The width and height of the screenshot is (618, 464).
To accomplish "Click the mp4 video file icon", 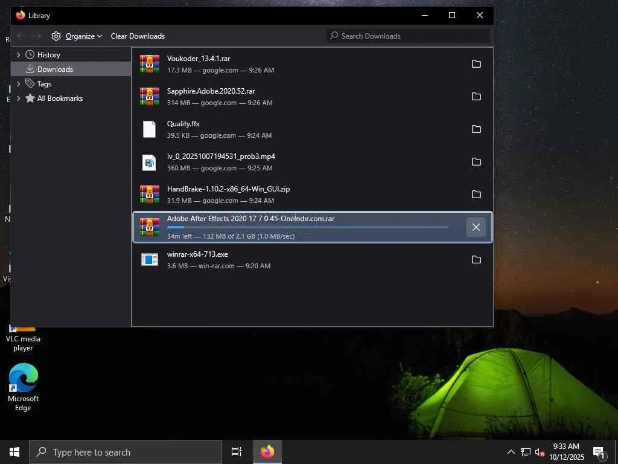I will click(x=150, y=162).
